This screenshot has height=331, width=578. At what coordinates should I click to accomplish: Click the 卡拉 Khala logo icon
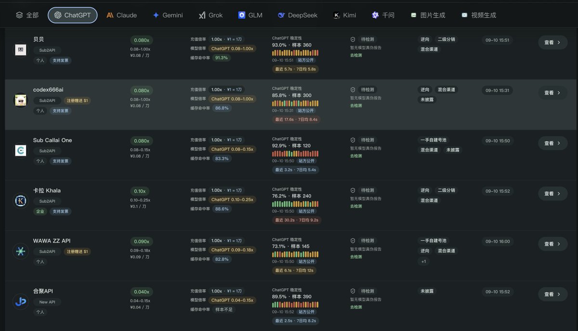tap(21, 201)
